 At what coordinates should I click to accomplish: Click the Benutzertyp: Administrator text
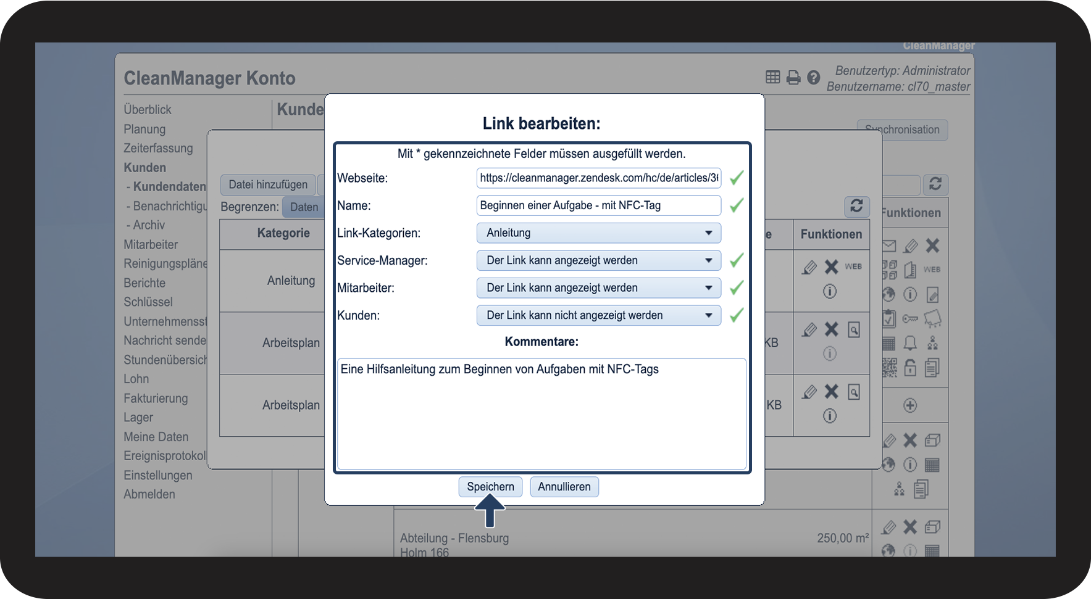tap(903, 71)
